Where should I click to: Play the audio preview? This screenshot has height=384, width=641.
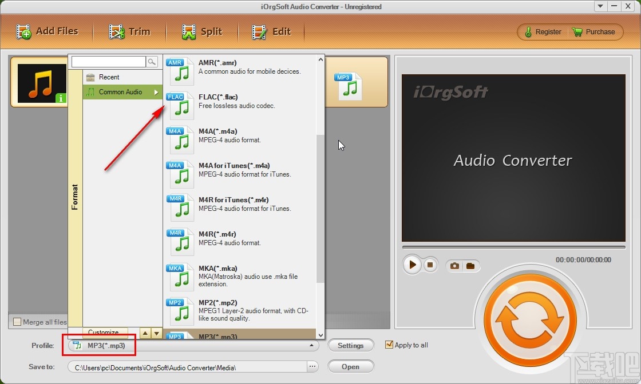click(412, 265)
